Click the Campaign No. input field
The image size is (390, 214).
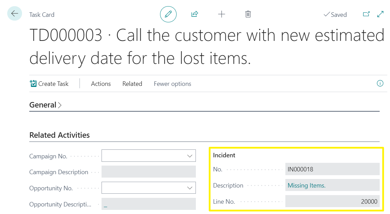(x=145, y=156)
